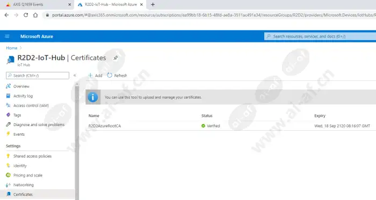This screenshot has height=200, width=376.
Task: Open Access control (IAM)
Action: tap(31, 106)
